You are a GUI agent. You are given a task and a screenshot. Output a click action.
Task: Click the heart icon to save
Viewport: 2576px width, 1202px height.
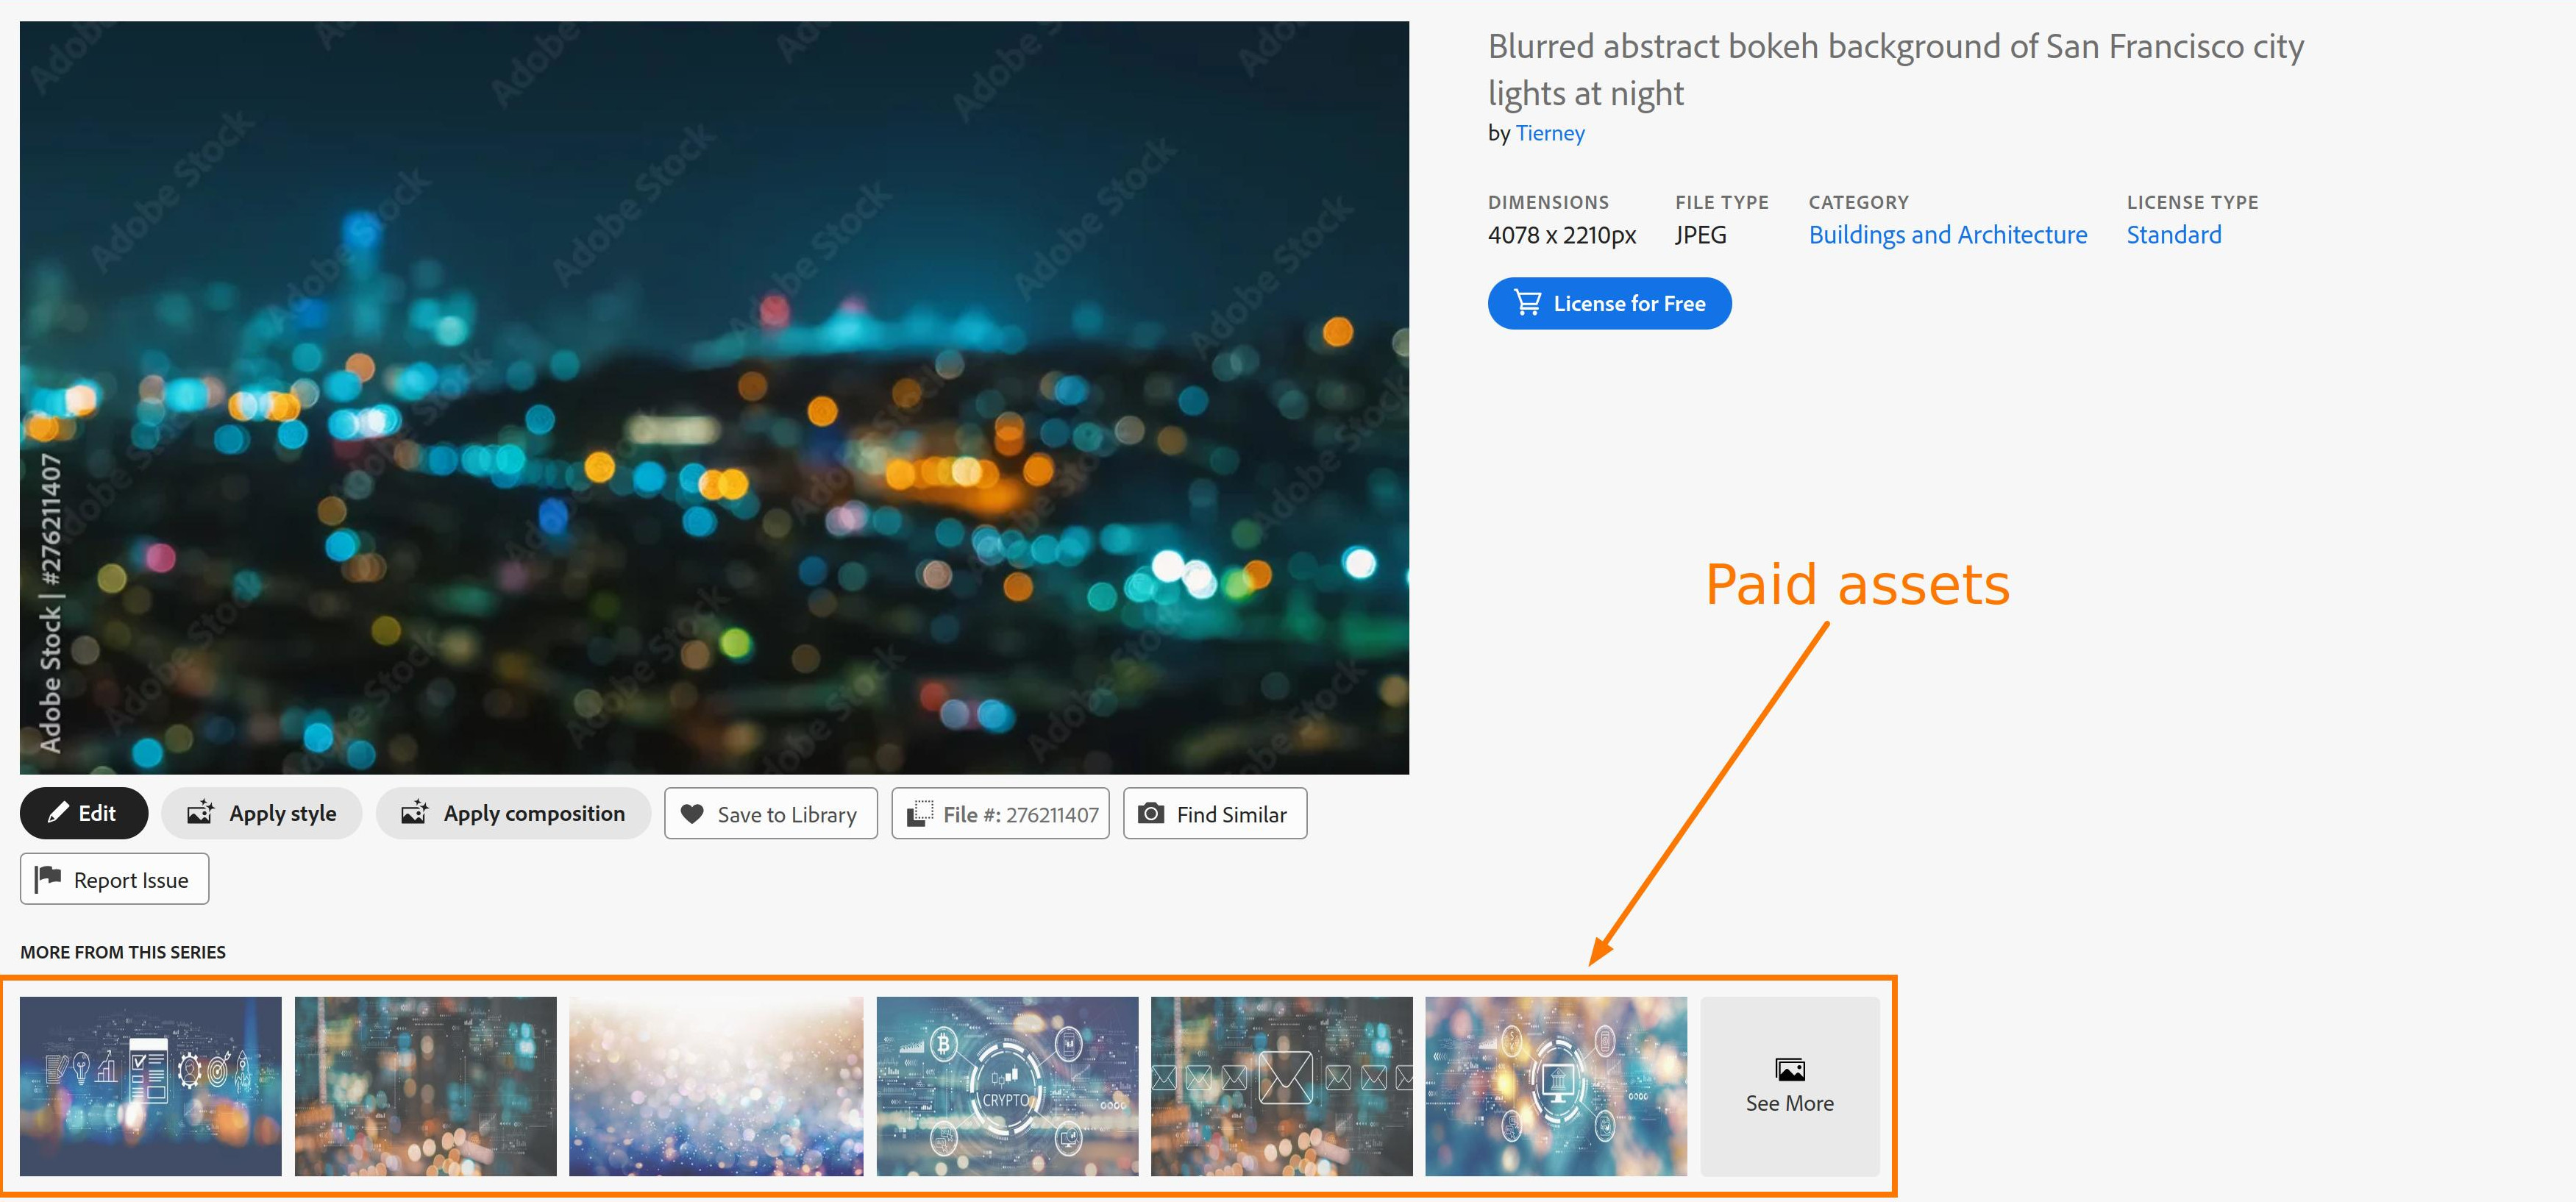pyautogui.click(x=692, y=814)
